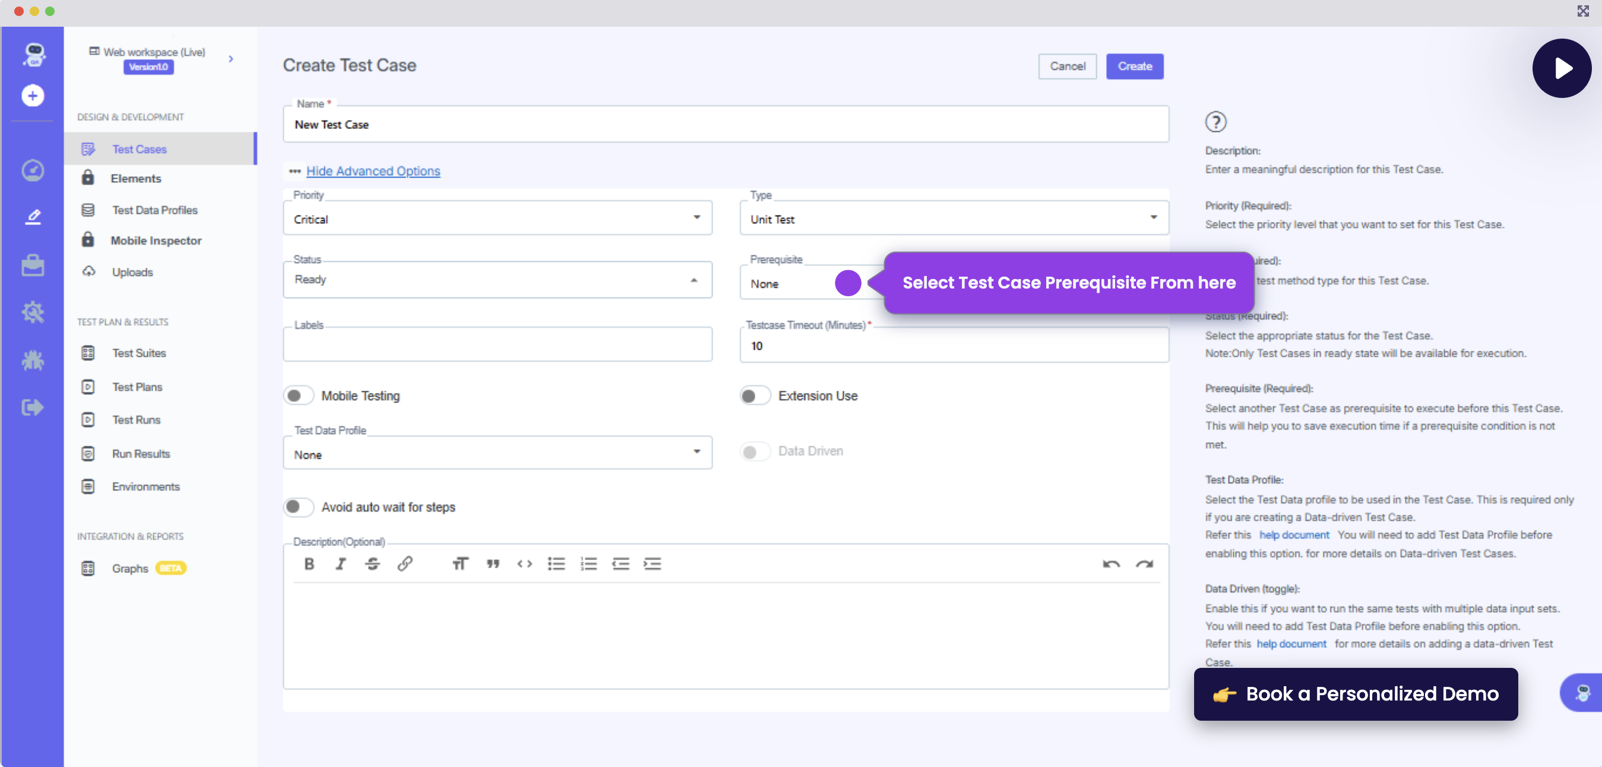The width and height of the screenshot is (1602, 767).
Task: Click the undo arrow in description editor
Action: pos(1111,564)
